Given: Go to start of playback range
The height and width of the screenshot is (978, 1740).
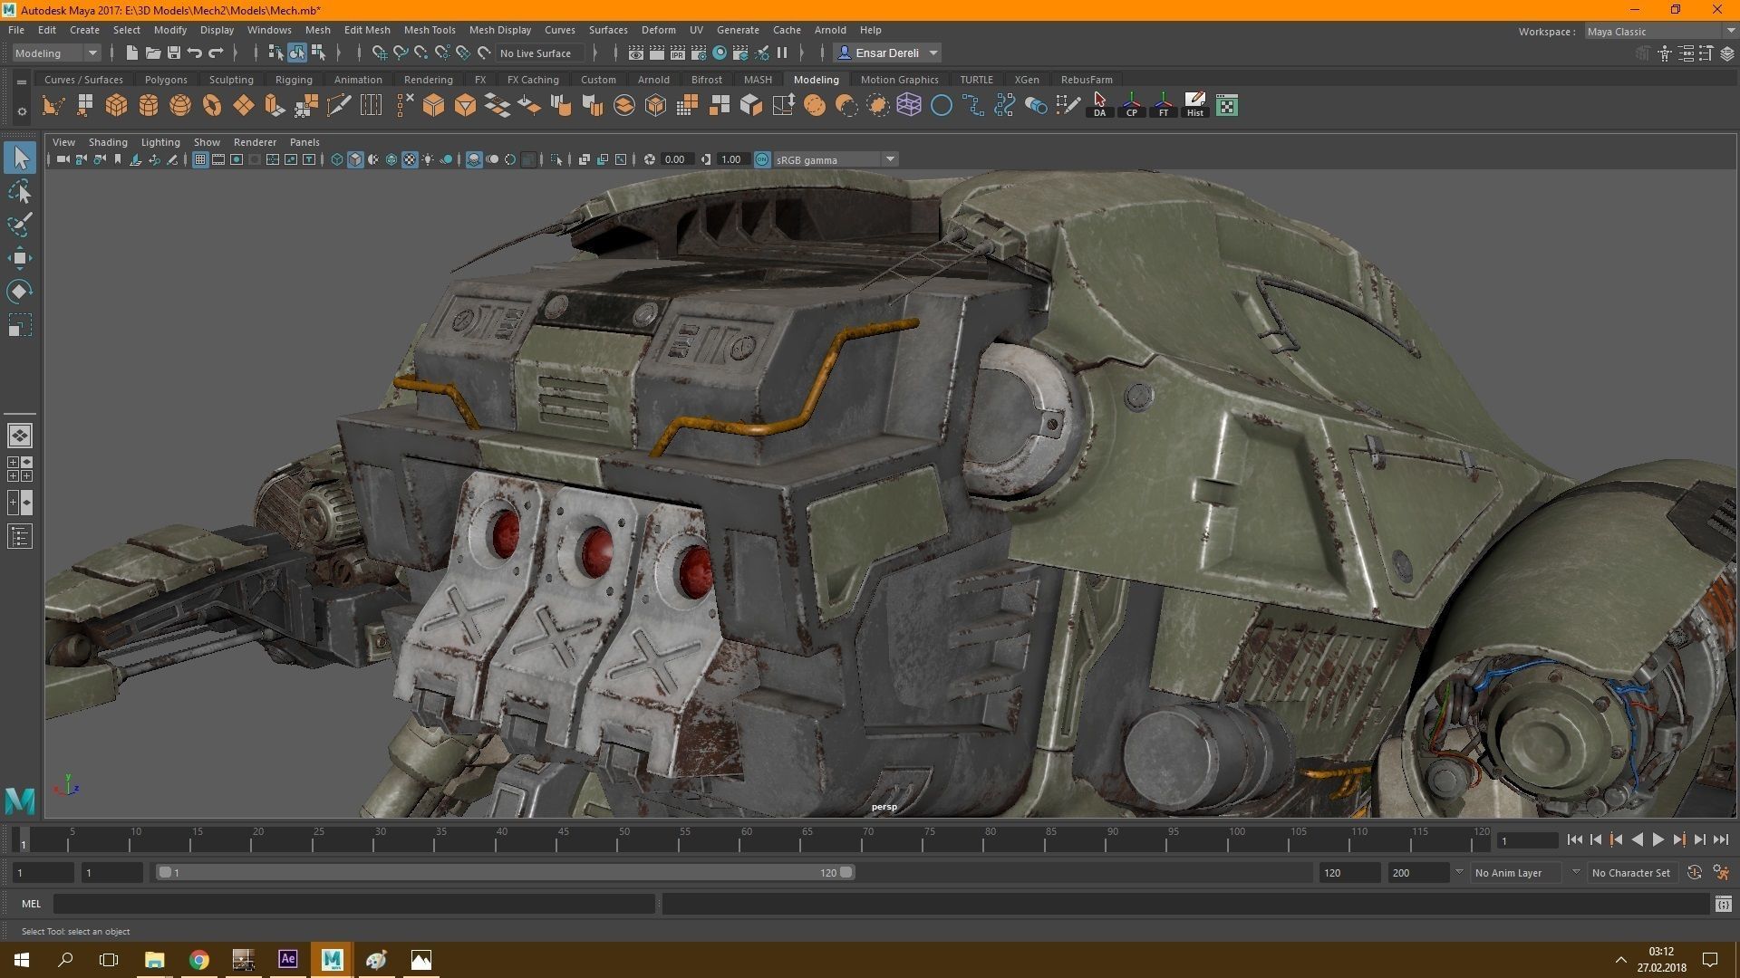Looking at the screenshot, I should (1575, 840).
